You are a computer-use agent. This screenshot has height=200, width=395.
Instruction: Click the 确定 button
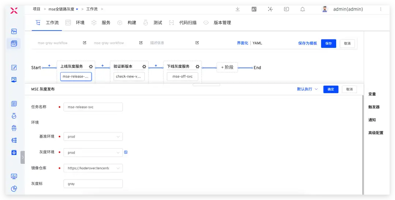pyautogui.click(x=331, y=89)
